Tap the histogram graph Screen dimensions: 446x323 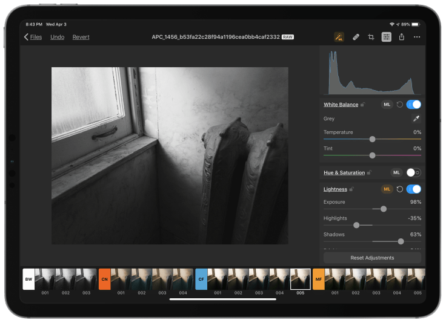tap(372, 72)
